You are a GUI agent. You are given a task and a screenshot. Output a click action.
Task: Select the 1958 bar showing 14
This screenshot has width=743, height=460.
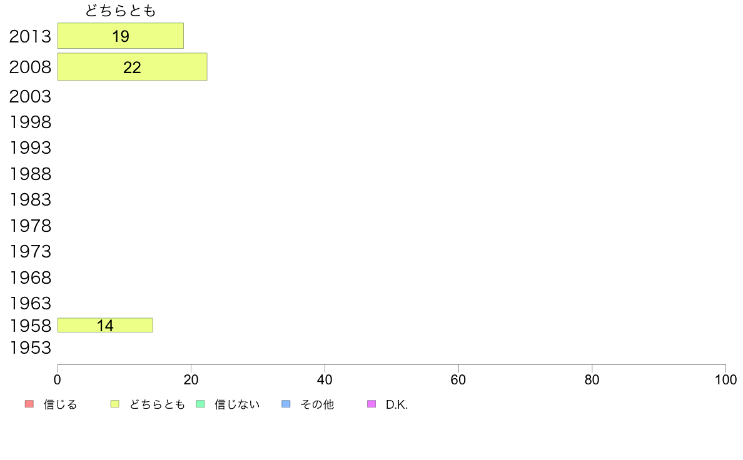105,325
